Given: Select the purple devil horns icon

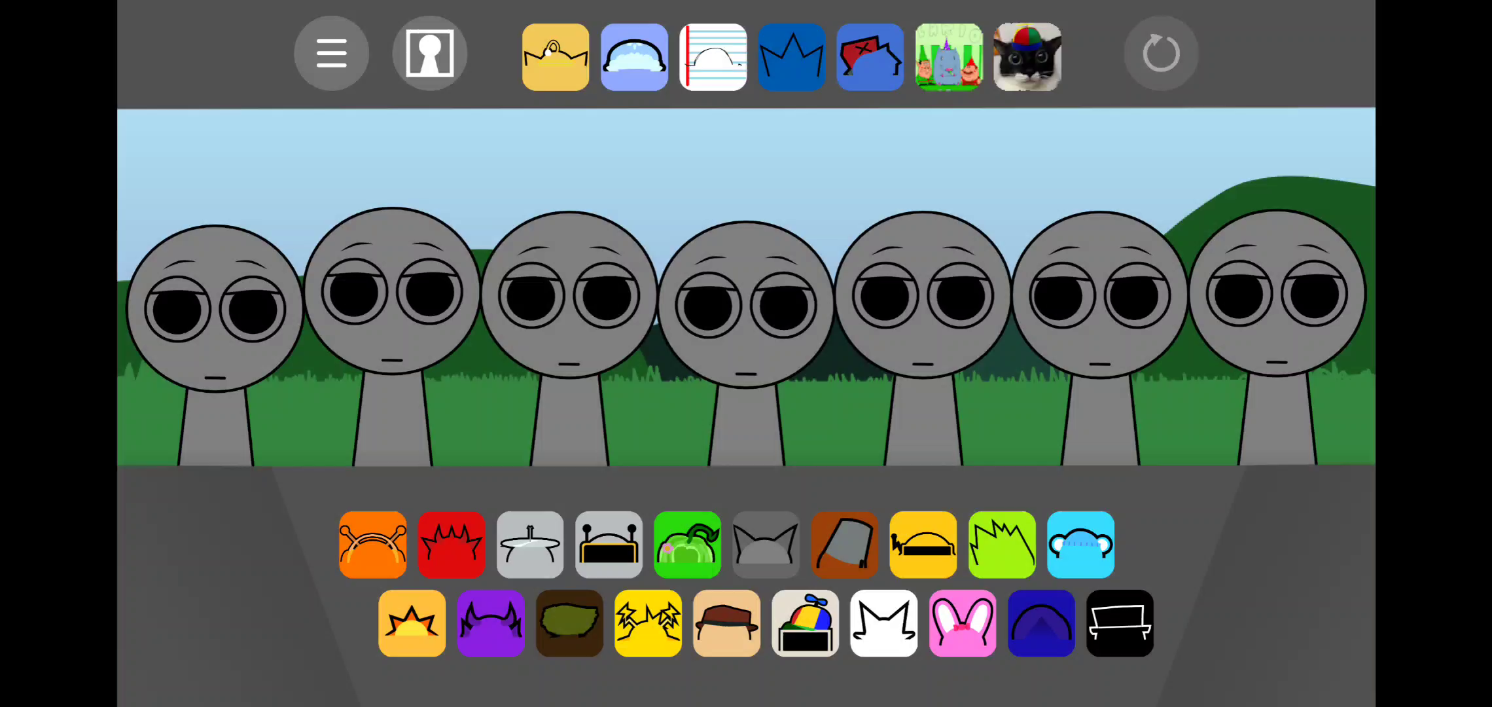Looking at the screenshot, I should point(490,623).
